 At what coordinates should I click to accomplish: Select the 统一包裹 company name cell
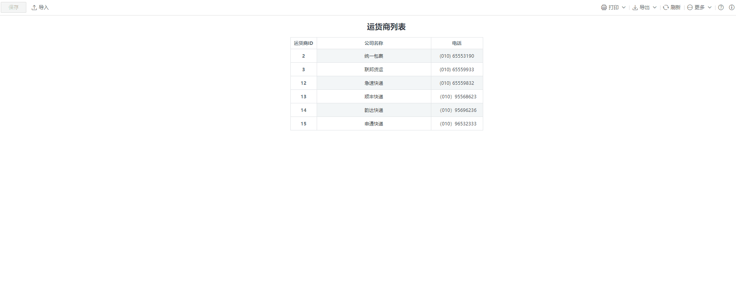374,56
